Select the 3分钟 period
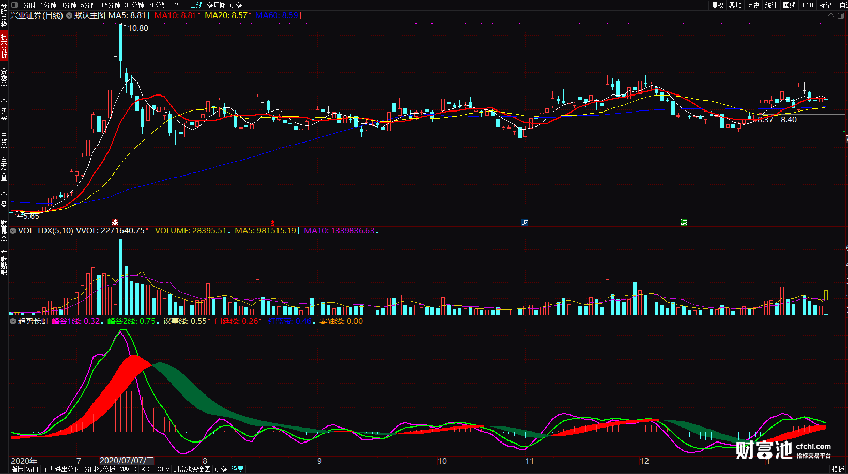Viewport: 848px width, 474px height. tap(68, 5)
